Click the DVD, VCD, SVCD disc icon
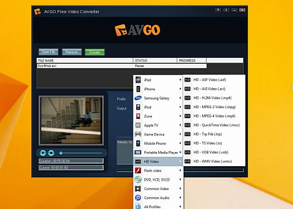The height and width of the screenshot is (209, 293). tap(138, 179)
